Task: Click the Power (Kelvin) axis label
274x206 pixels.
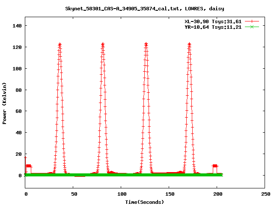Action: pos(4,103)
